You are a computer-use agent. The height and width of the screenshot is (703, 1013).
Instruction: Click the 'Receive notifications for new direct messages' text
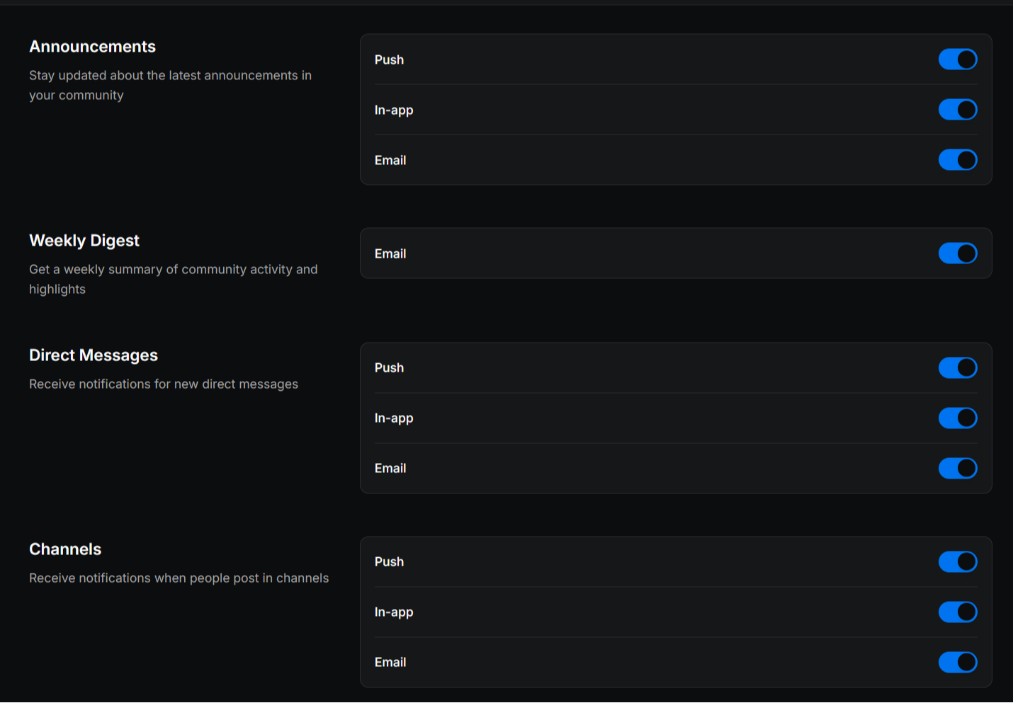[x=164, y=384]
